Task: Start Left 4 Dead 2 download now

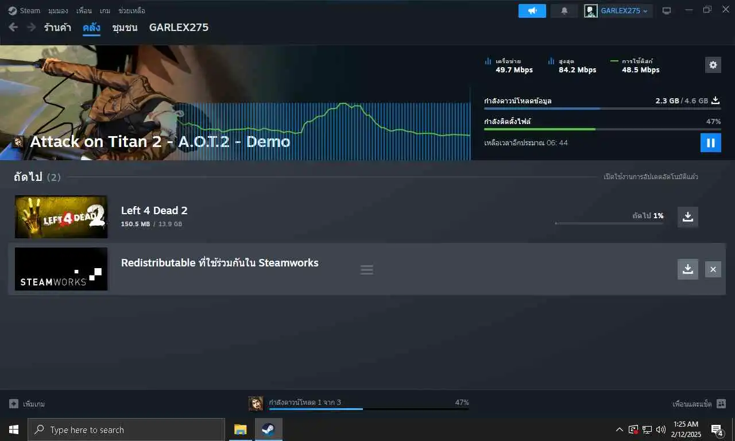Action: [x=688, y=216]
